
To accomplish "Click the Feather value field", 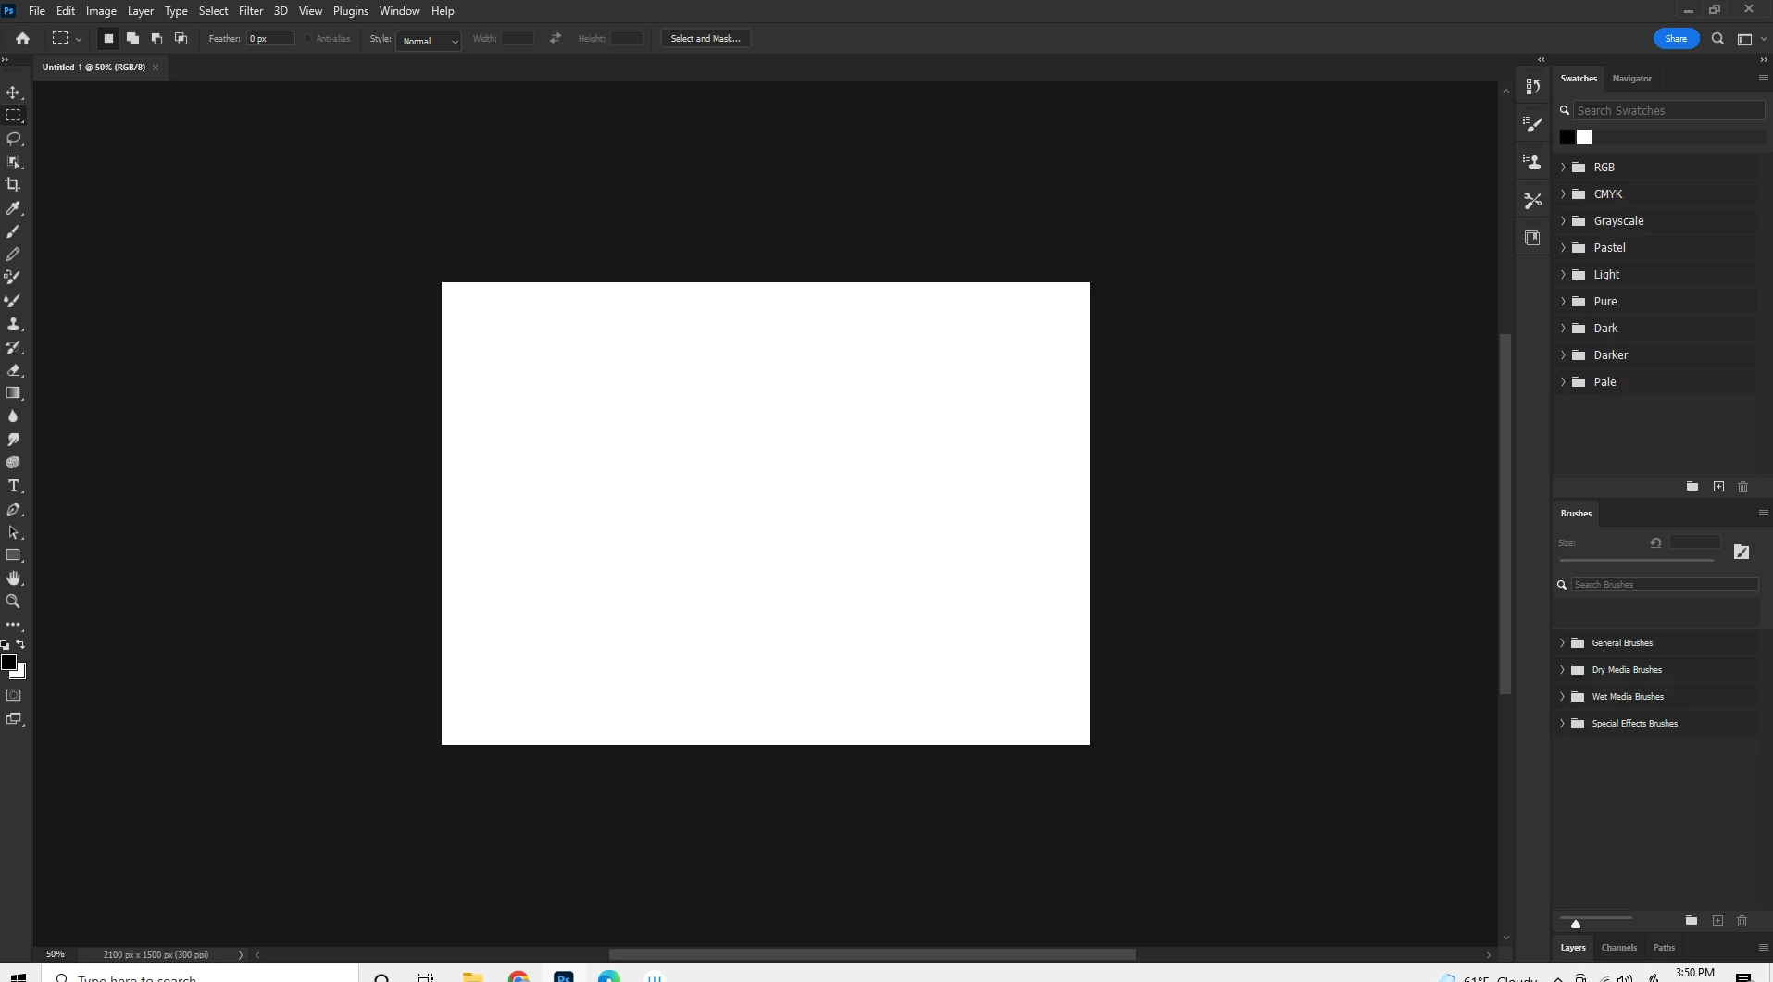I will coord(270,39).
